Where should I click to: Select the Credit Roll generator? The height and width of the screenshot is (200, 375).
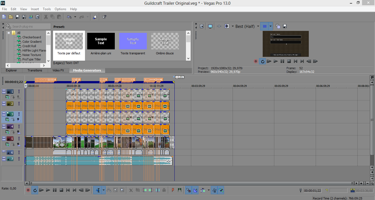[29, 46]
